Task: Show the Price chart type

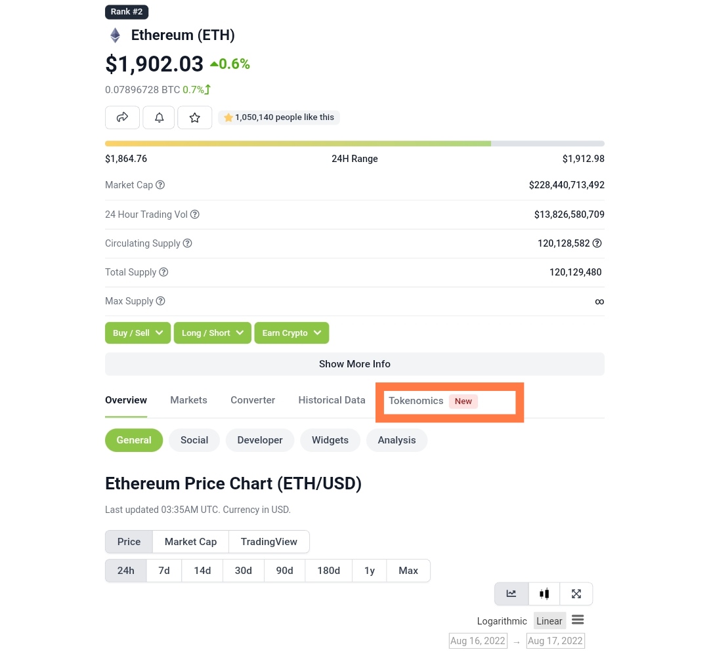Action: click(129, 542)
